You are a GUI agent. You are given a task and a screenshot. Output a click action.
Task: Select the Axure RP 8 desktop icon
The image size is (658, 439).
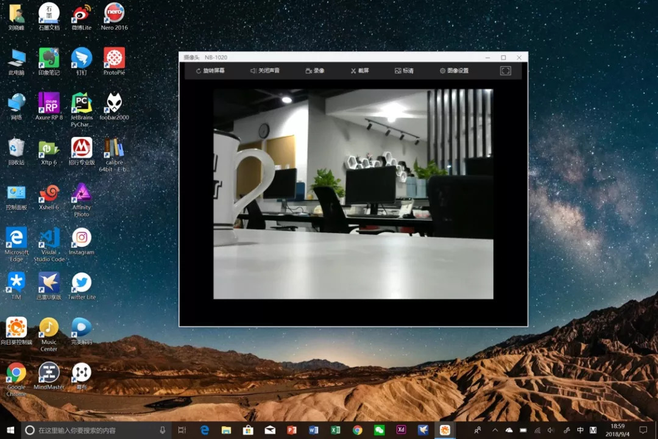click(x=49, y=103)
